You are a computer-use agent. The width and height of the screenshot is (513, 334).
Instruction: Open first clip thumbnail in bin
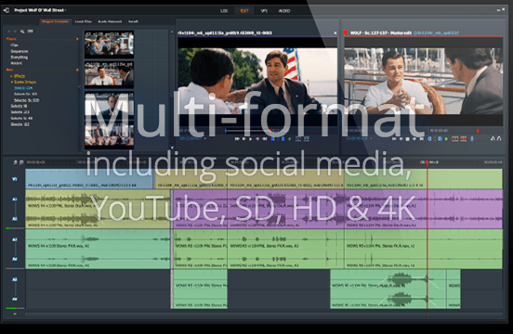(109, 45)
